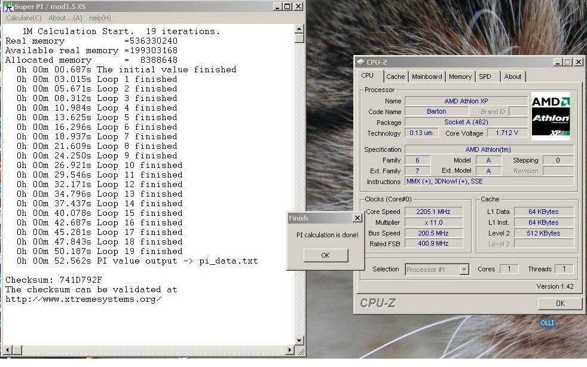Click the Threads value field
The width and height of the screenshot is (587, 367).
click(x=564, y=269)
